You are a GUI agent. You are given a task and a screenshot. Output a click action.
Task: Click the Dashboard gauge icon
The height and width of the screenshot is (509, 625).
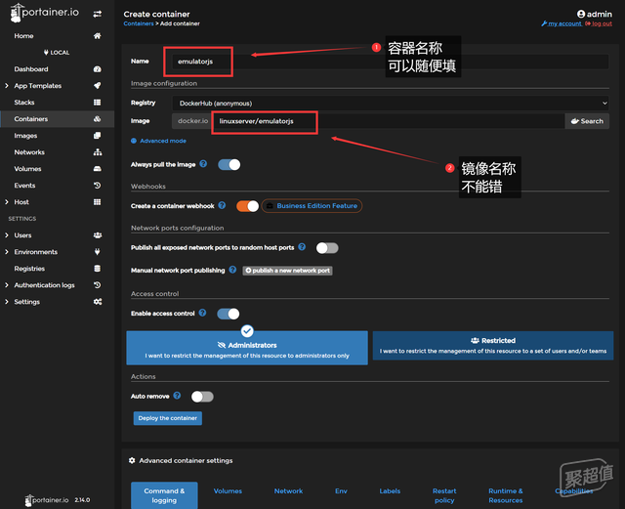(98, 69)
